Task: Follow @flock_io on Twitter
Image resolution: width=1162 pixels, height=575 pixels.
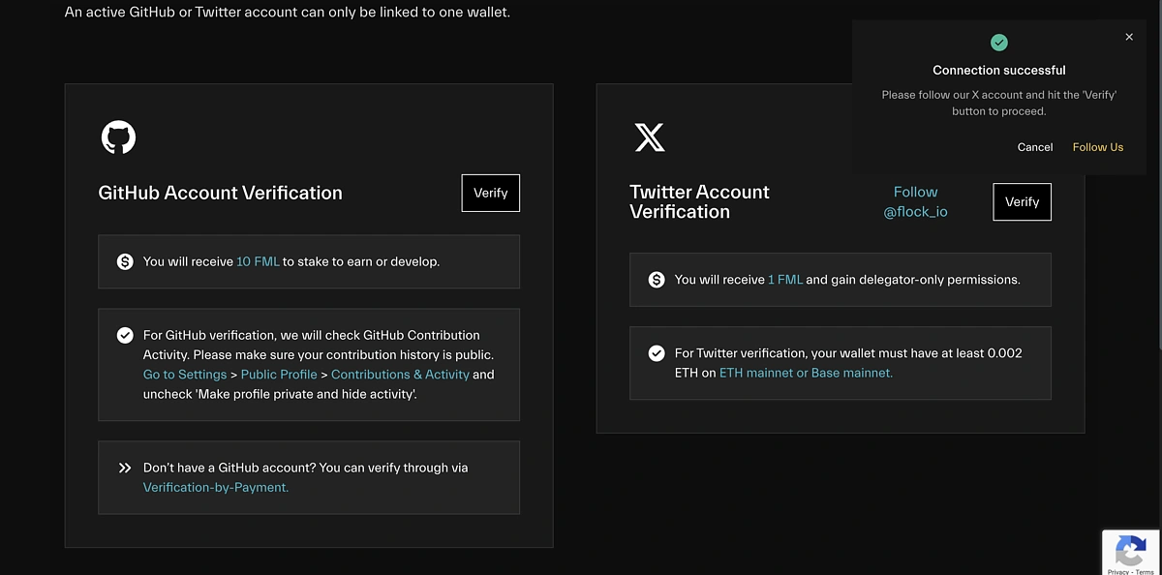Action: (x=916, y=201)
